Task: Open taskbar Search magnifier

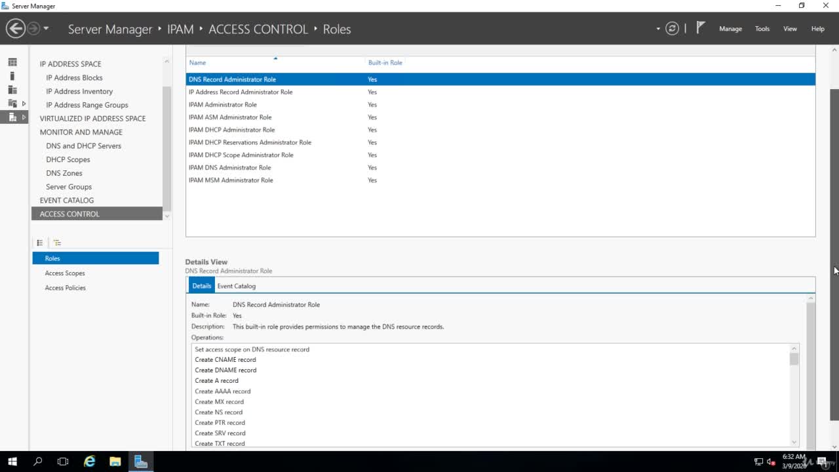Action: pyautogui.click(x=37, y=462)
